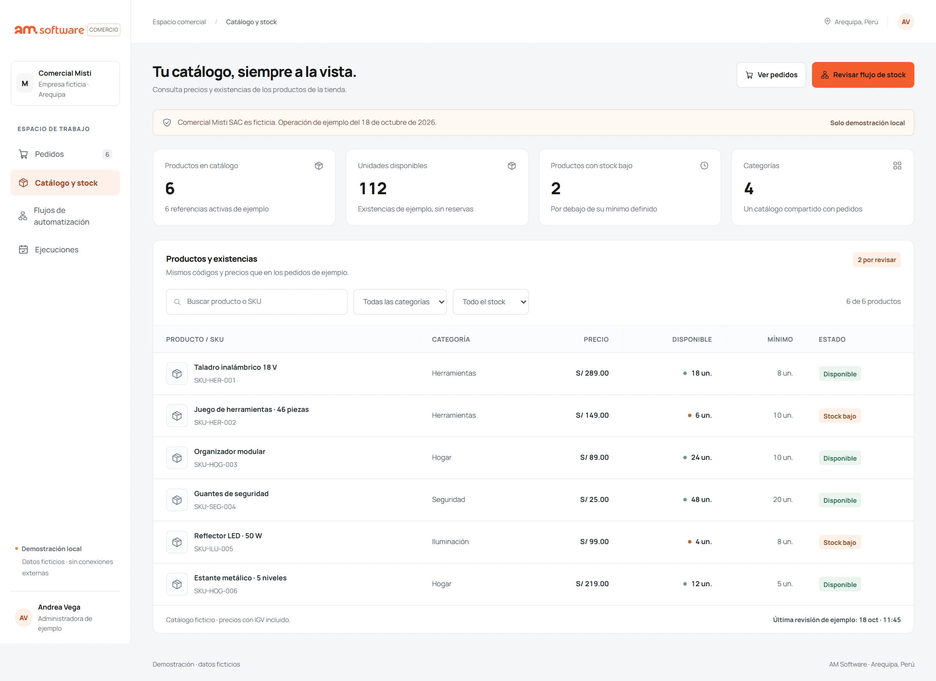This screenshot has height=681, width=936.
Task: Click the PRECIO column header
Action: pyautogui.click(x=596, y=339)
